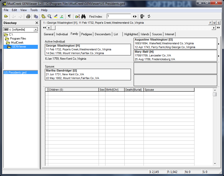Viewport: 224px width, 176px height.
Task: Click the Find Index left arrow
Action: (x=134, y=17)
